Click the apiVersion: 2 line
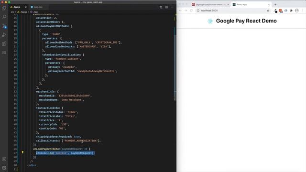 pyautogui.click(x=47, y=18)
